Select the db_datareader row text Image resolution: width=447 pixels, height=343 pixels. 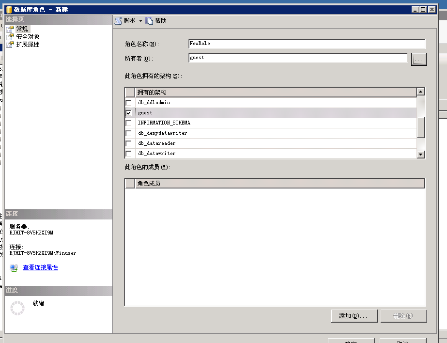[156, 143]
